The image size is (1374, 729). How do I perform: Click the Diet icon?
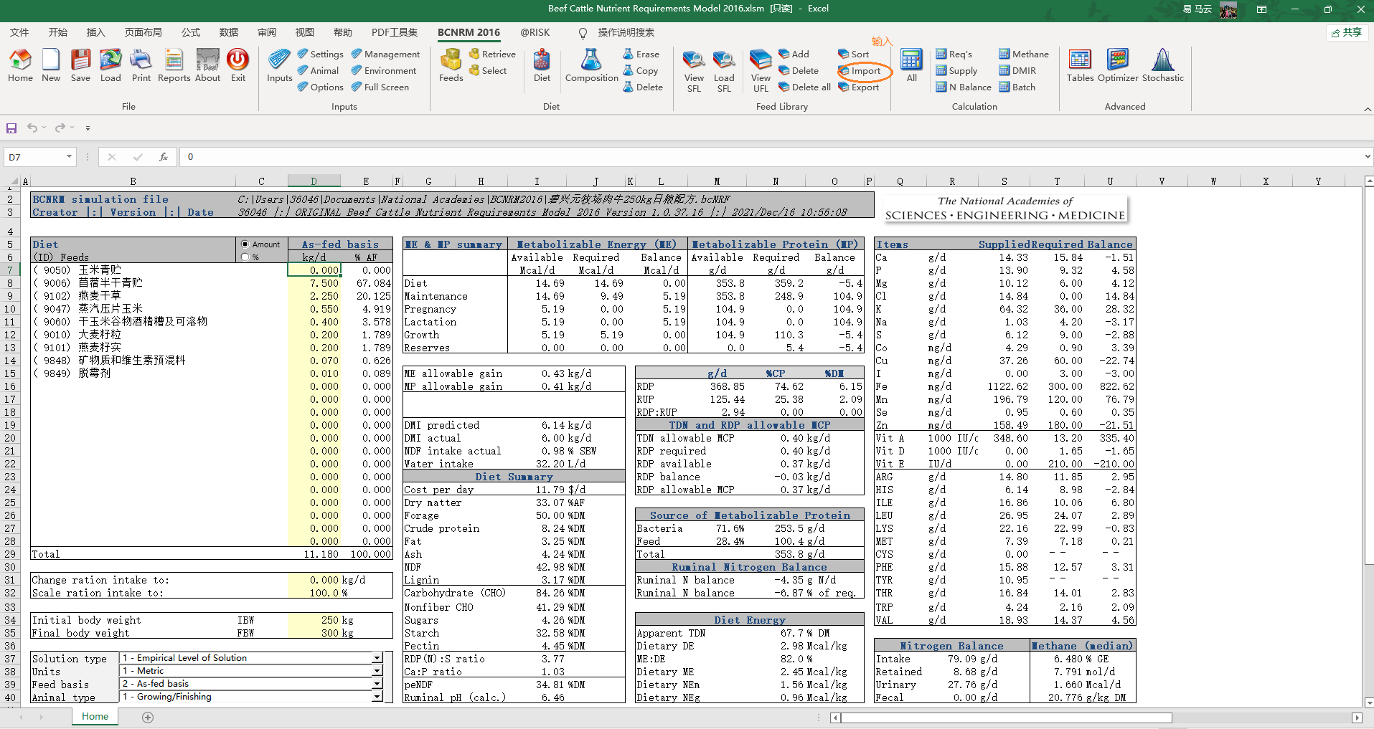pos(542,65)
